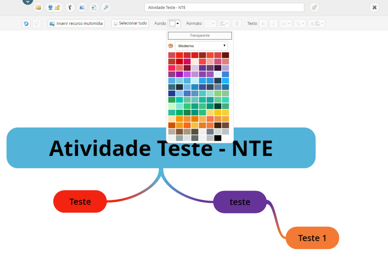This screenshot has width=388, height=257.
Task: Check the Selecionar tudo checkbox
Action: click(116, 24)
